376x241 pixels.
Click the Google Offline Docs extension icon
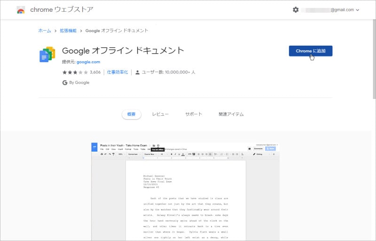point(47,55)
